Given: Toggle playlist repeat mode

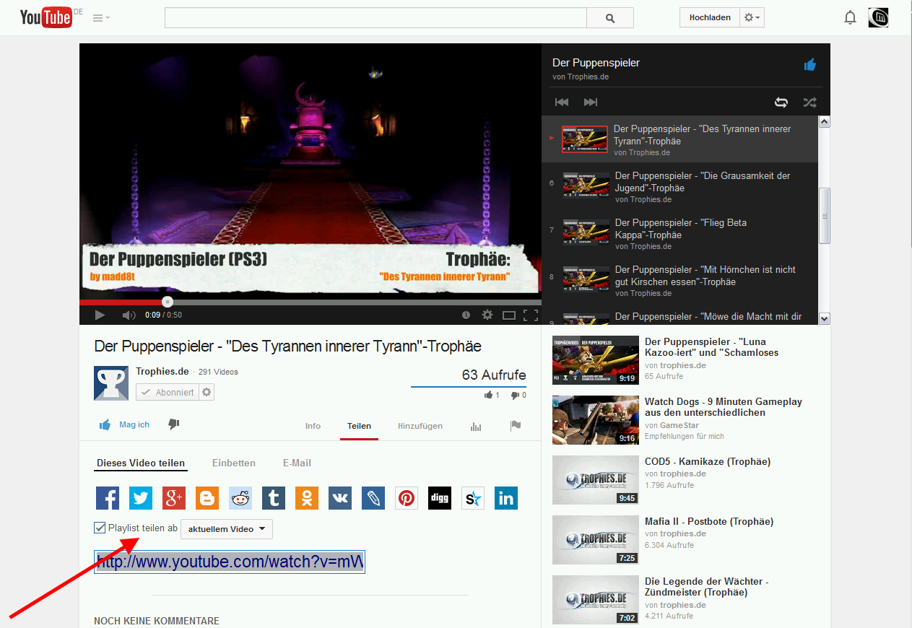Looking at the screenshot, I should pos(781,102).
